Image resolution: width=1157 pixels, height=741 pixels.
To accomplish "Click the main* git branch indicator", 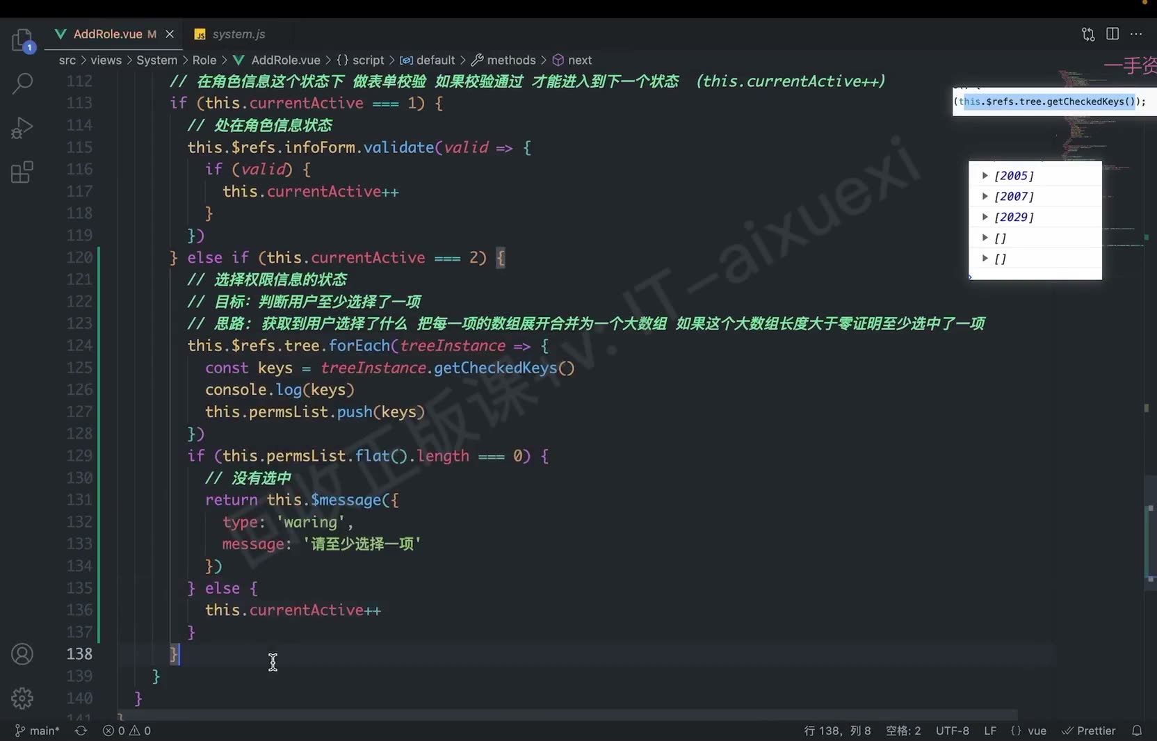I will 38,731.
